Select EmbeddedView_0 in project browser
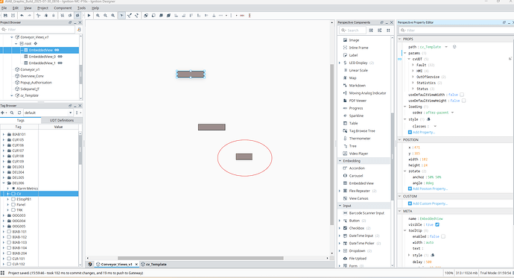The width and height of the screenshot is (514, 278). point(42,57)
